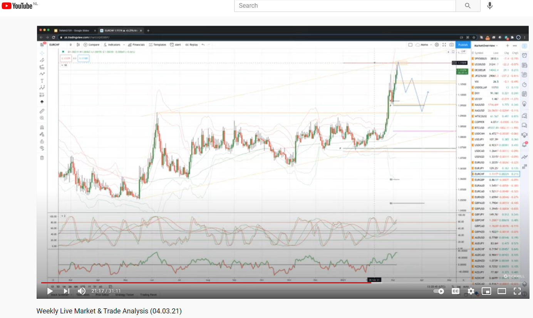The width and height of the screenshot is (533, 318).
Task: Select the Fibonacci and Gann tools icon
Action: (42, 67)
